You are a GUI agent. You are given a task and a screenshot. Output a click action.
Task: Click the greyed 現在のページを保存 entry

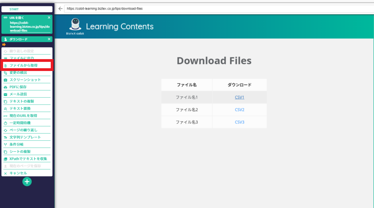coord(27,166)
